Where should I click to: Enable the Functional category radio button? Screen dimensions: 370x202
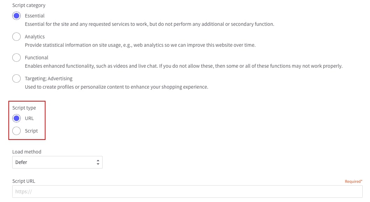(16, 58)
